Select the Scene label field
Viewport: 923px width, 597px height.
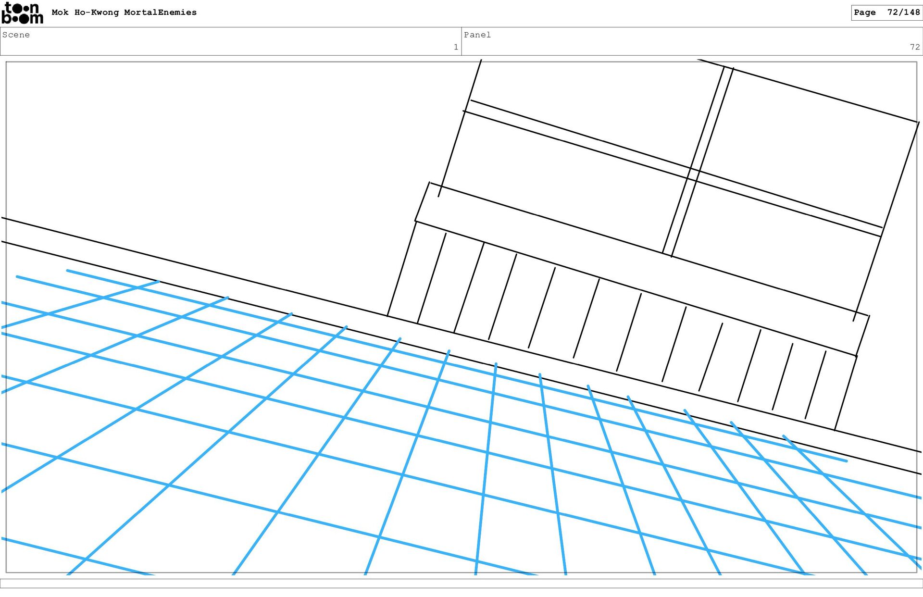tap(16, 35)
